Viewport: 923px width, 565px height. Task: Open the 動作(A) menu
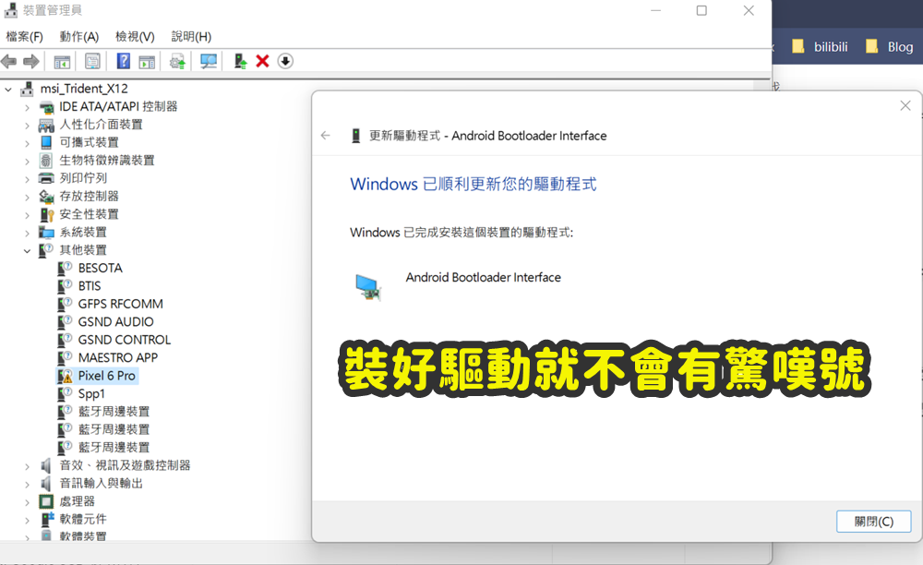(78, 37)
